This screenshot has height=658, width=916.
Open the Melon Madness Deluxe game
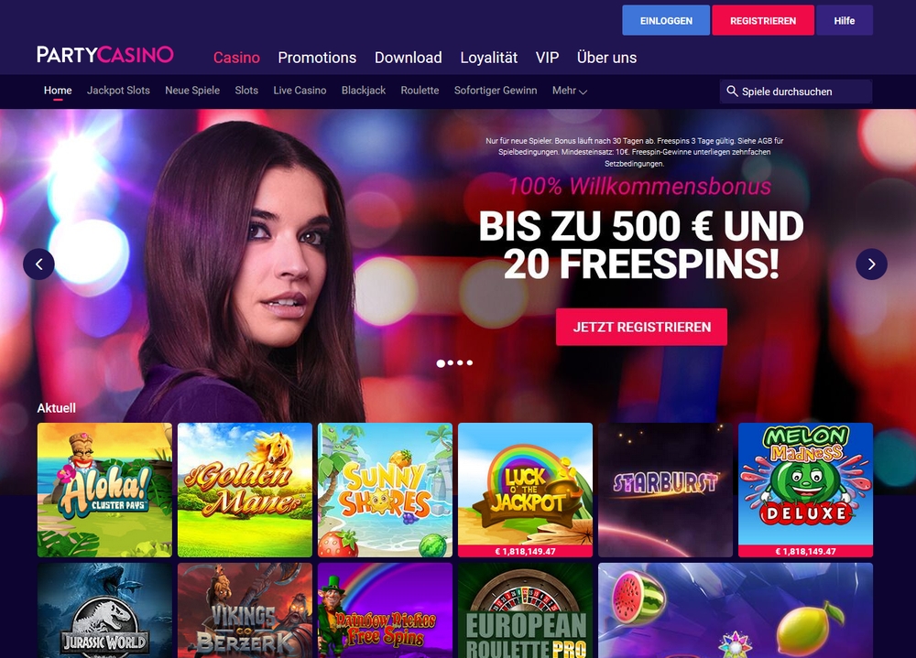(x=805, y=490)
